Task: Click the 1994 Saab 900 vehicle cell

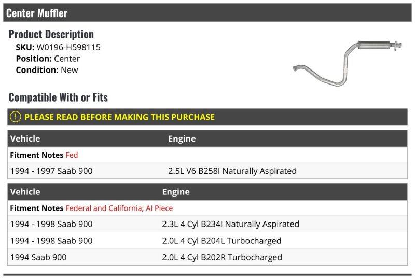Action: (x=38, y=257)
